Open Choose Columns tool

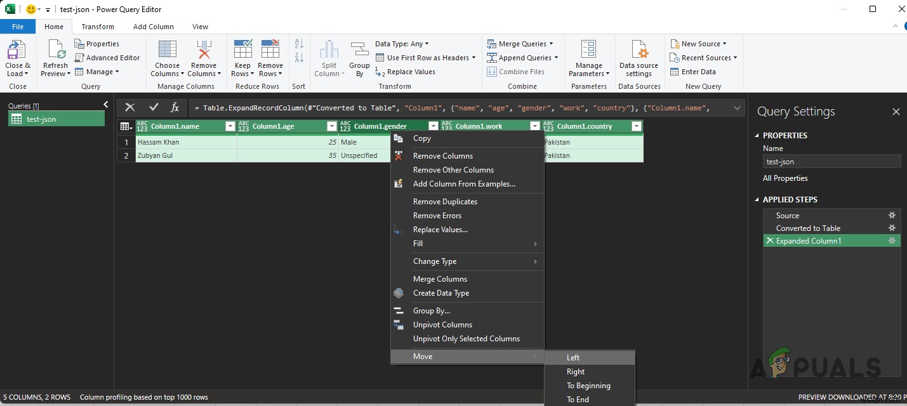(166, 57)
